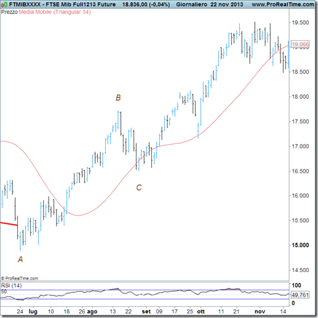The height and width of the screenshot is (318, 318).
Task: Click the 13 date tick on time axis
Action: (112, 311)
